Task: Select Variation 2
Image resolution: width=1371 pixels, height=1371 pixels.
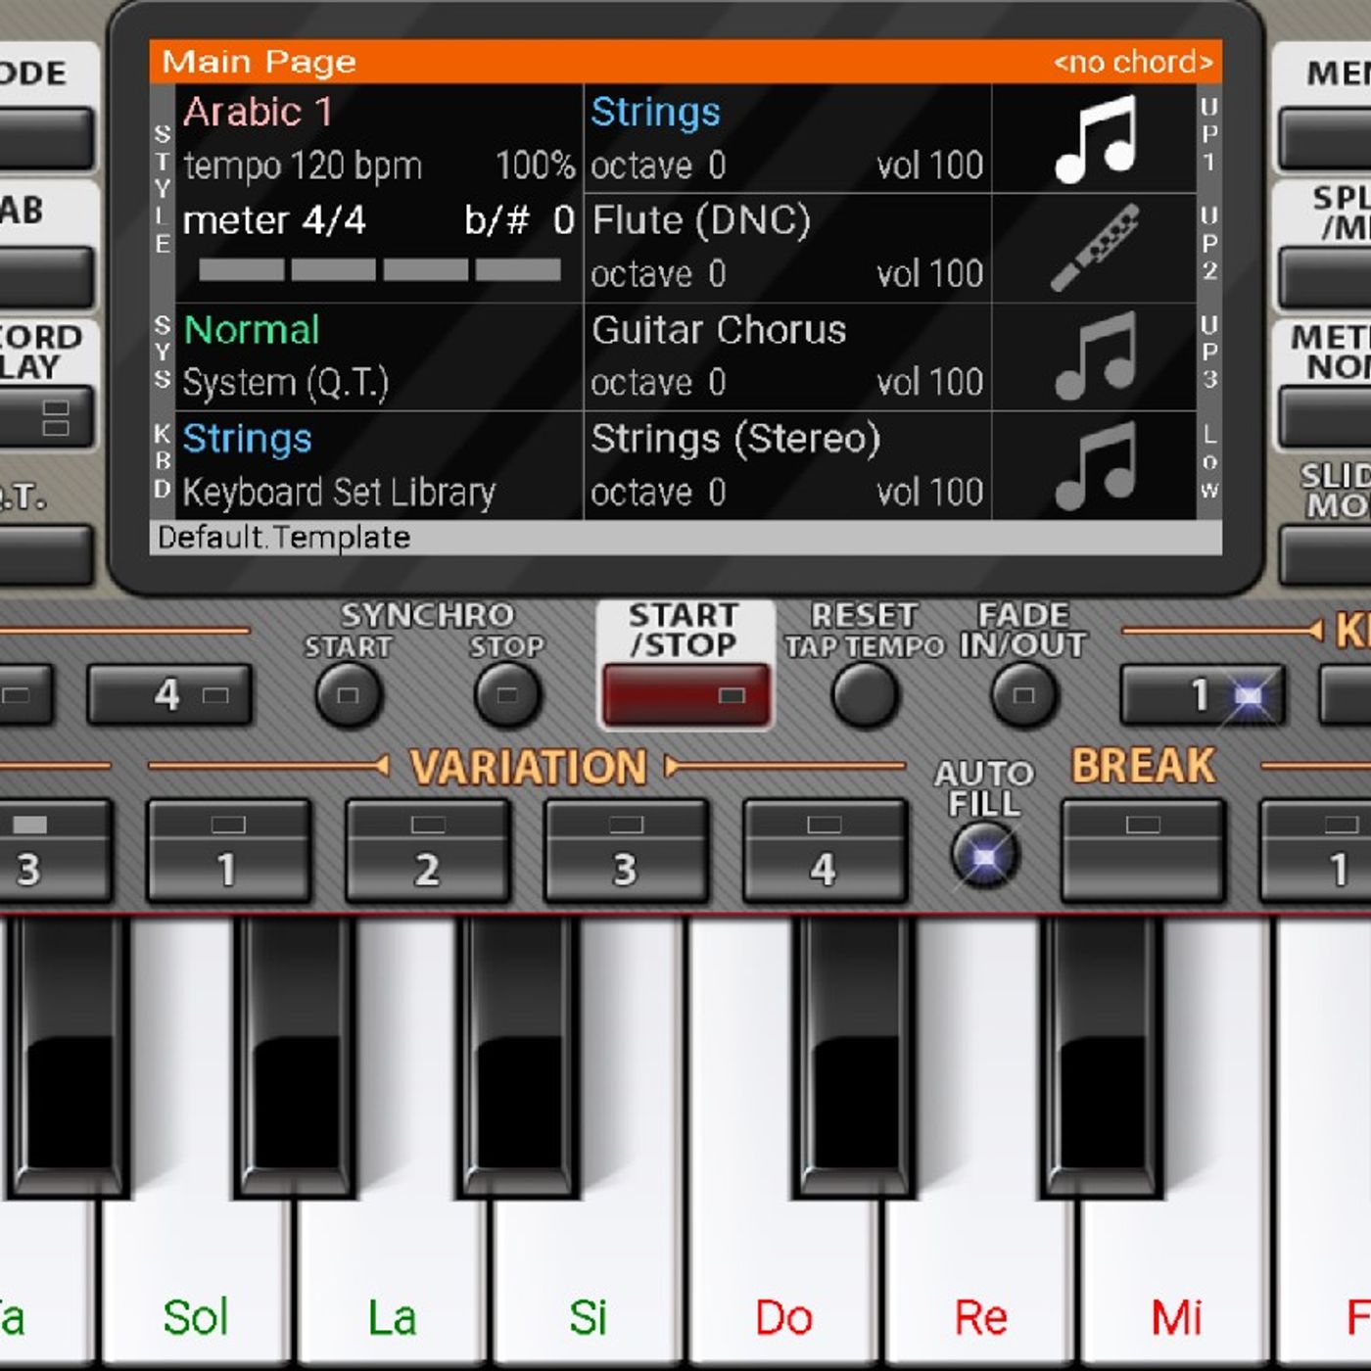Action: pyautogui.click(x=427, y=850)
